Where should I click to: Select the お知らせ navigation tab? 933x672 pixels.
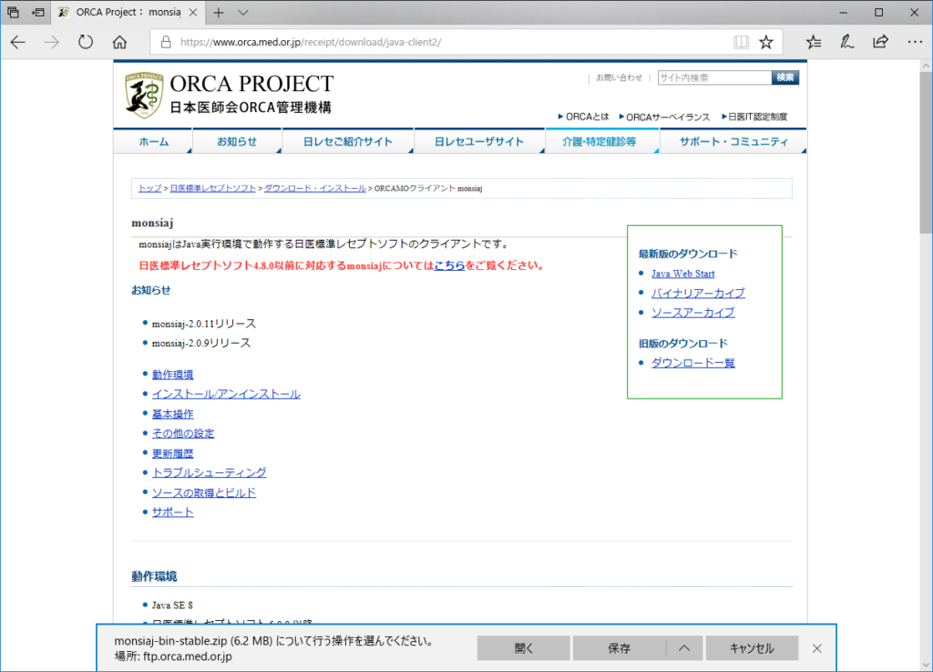[237, 141]
